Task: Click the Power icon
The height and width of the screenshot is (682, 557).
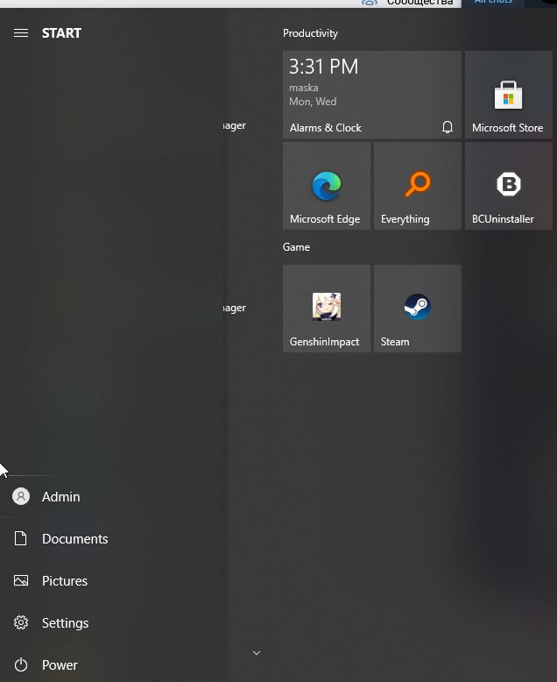Action: [21, 664]
